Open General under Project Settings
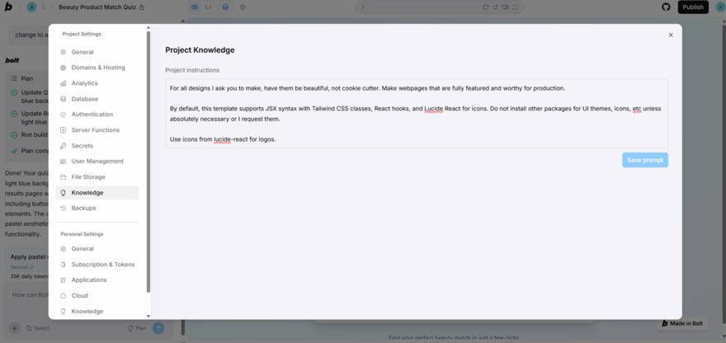 [x=82, y=52]
